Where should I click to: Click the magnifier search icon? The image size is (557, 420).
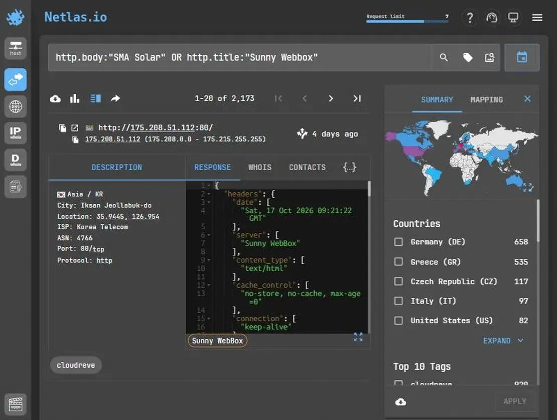click(x=443, y=57)
